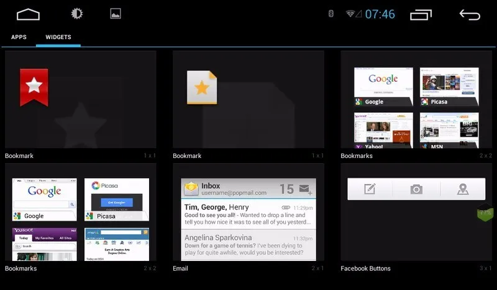
Task: Click MSN thumbnail in top-right Bookmarks widget
Action: 449,130
